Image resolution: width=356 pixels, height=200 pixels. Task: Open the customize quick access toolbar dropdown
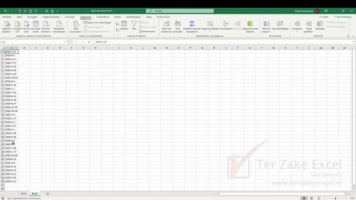57,11
